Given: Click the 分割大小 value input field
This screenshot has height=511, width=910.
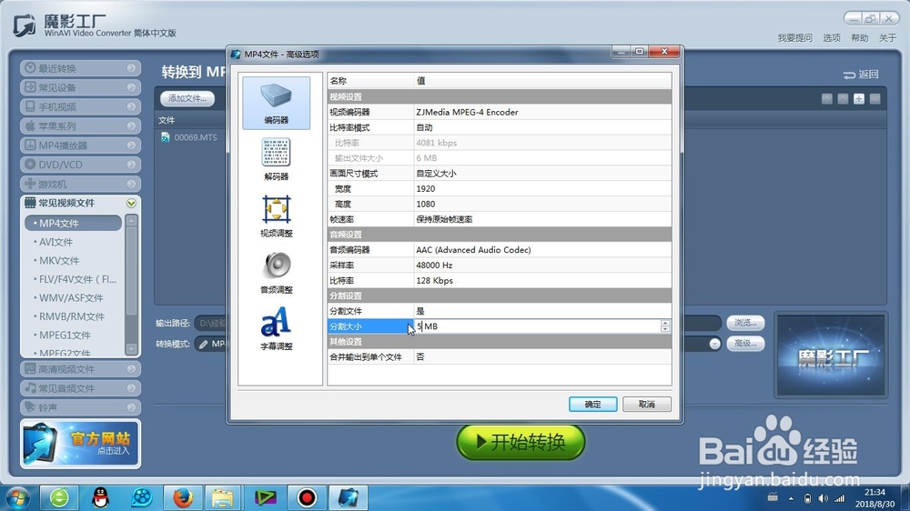Looking at the screenshot, I should pyautogui.click(x=538, y=326).
